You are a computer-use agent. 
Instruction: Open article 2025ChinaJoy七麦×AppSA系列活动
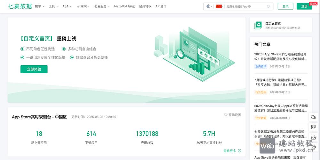pyautogui.click(x=281, y=108)
